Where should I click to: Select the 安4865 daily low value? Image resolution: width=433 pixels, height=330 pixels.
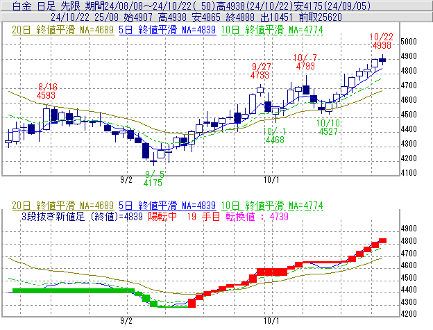(x=206, y=17)
